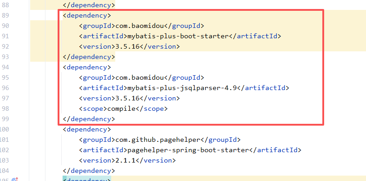Click line number 94 in the gutter
This screenshot has width=366, height=181.
coord(5,67)
